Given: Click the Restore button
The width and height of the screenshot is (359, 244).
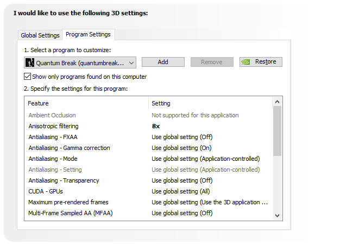Looking at the screenshot, I should coord(261,62).
